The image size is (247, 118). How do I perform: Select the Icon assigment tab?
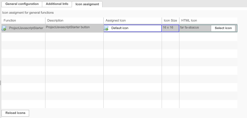point(87,4)
